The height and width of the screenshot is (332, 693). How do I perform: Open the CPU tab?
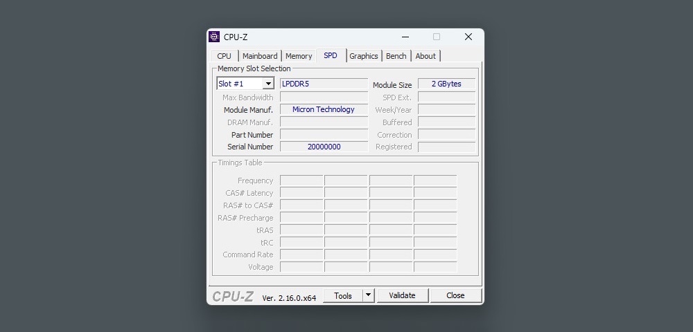click(x=224, y=56)
